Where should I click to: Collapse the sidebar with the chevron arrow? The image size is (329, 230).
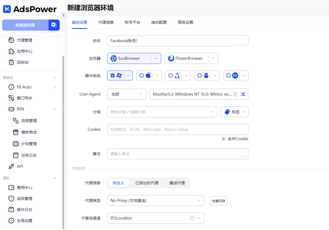click(63, 15)
